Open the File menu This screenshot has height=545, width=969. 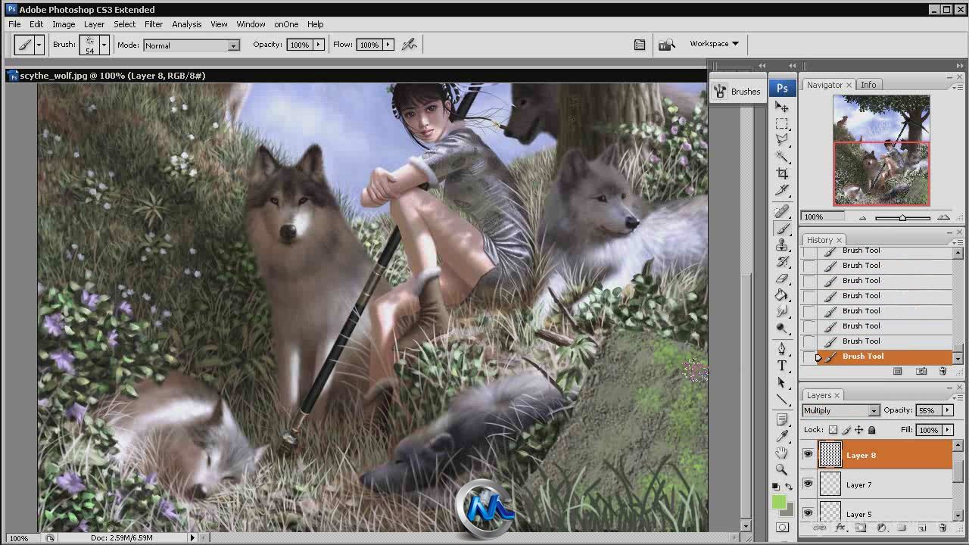(x=14, y=24)
